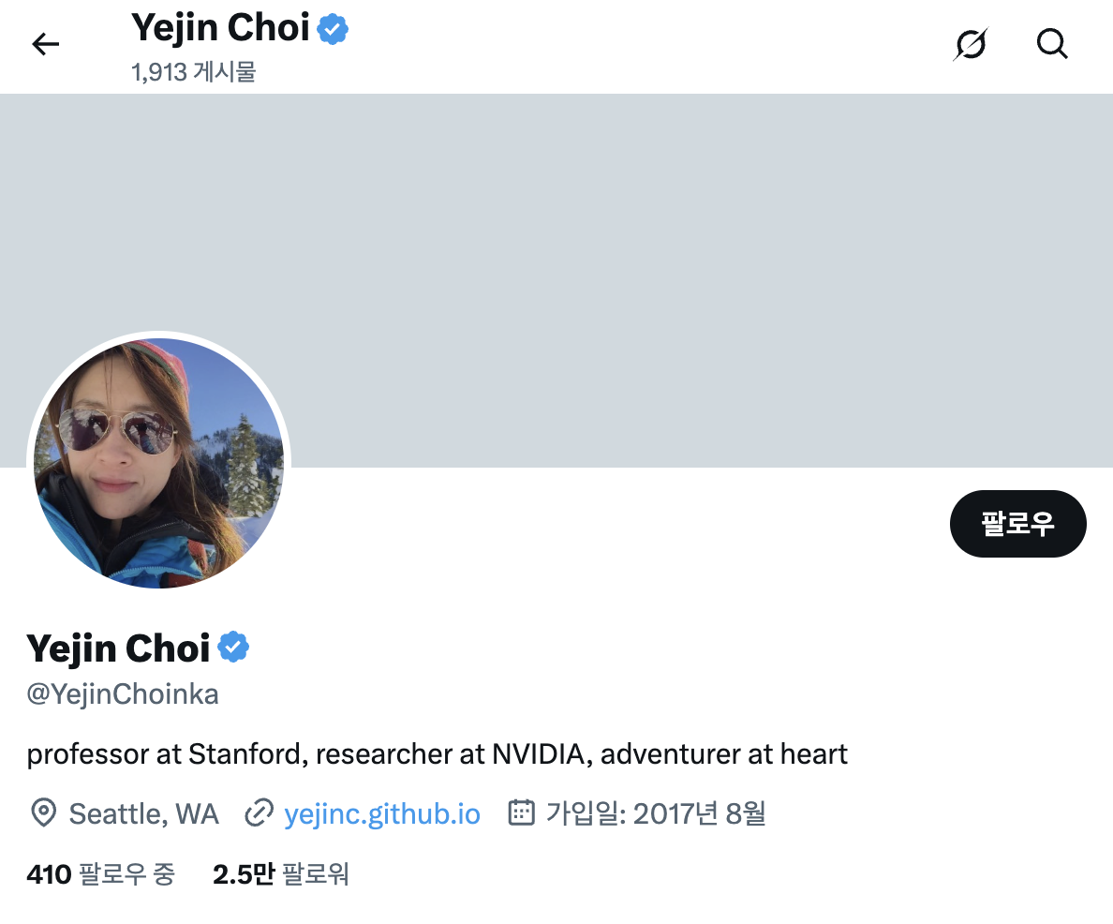1113x924 pixels.
Task: View the 410 팔로우 중 following list
Action: (100, 873)
